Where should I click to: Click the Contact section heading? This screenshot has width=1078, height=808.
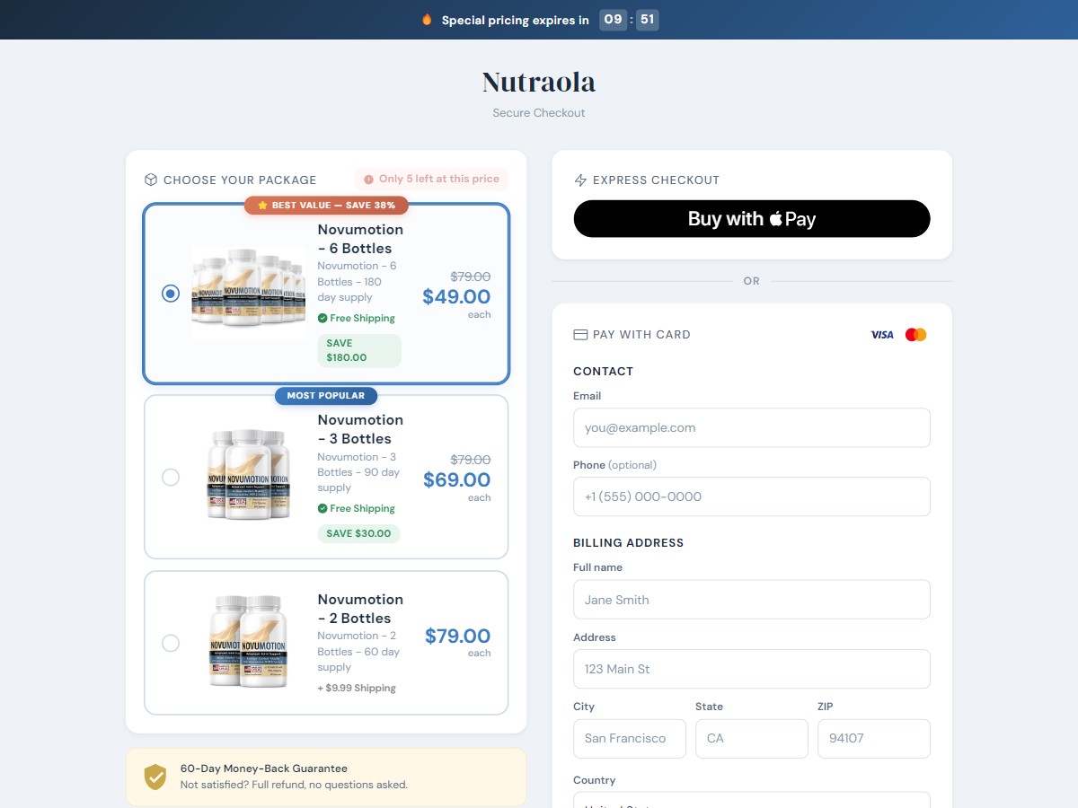604,372
